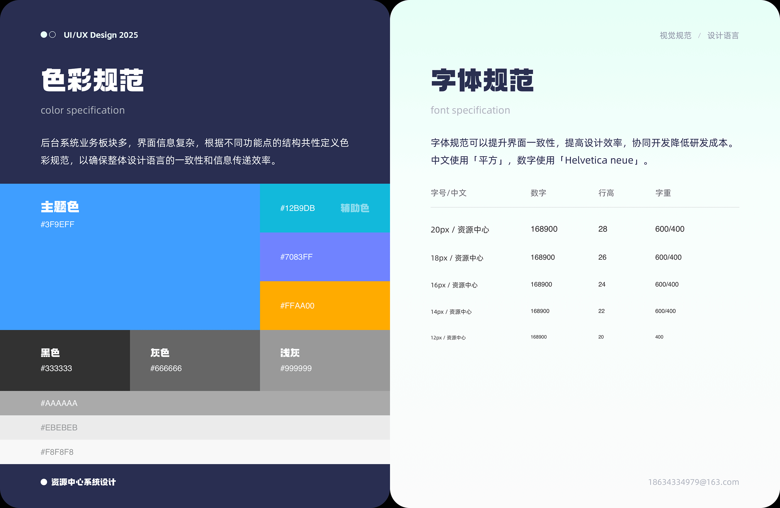
Task: Select the 视觉规范 breadcrumb item
Action: [x=675, y=35]
